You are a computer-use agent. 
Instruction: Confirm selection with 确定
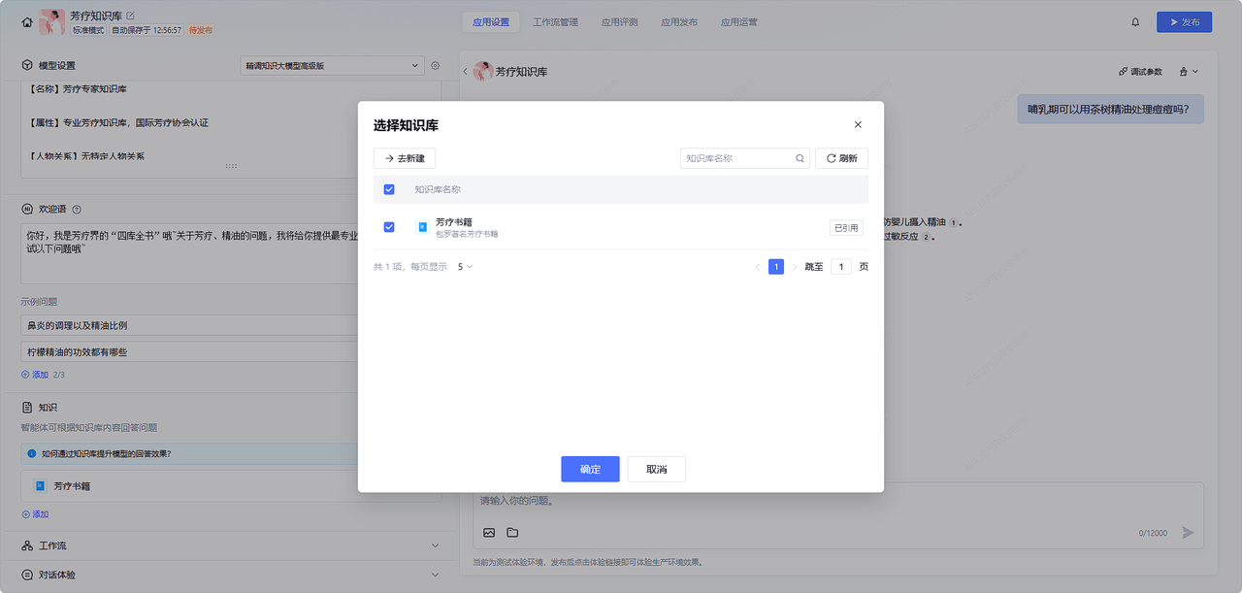click(x=590, y=469)
